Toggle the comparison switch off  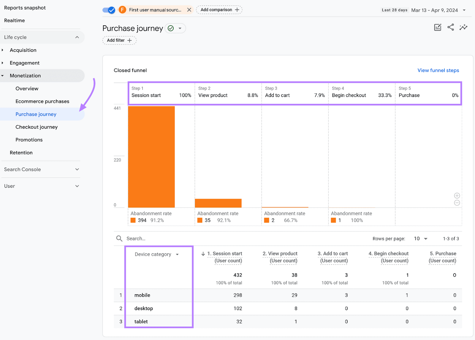(x=109, y=10)
